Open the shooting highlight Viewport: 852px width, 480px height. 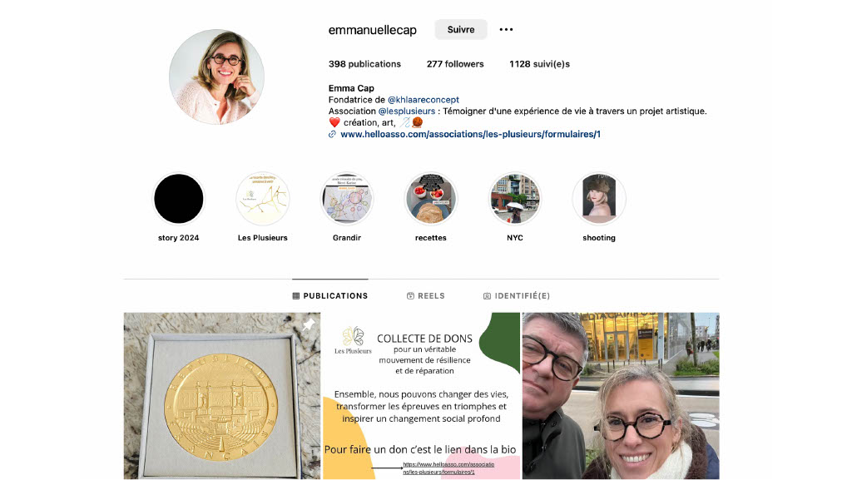click(599, 199)
